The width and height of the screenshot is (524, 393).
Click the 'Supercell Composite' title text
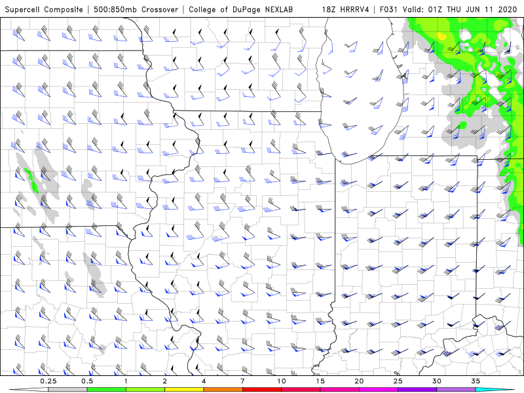click(44, 9)
